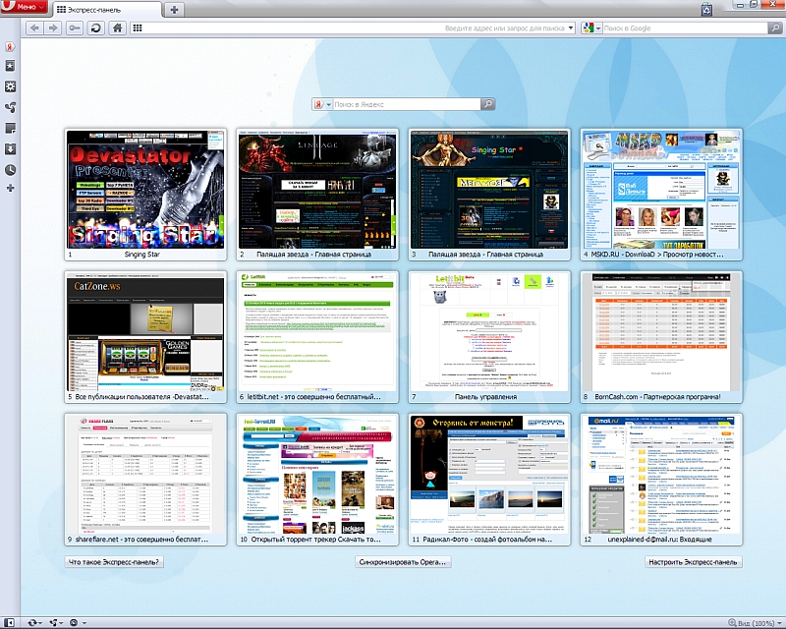Open Speed Dial 1 Singing Star
786x629 pixels.
145,195
